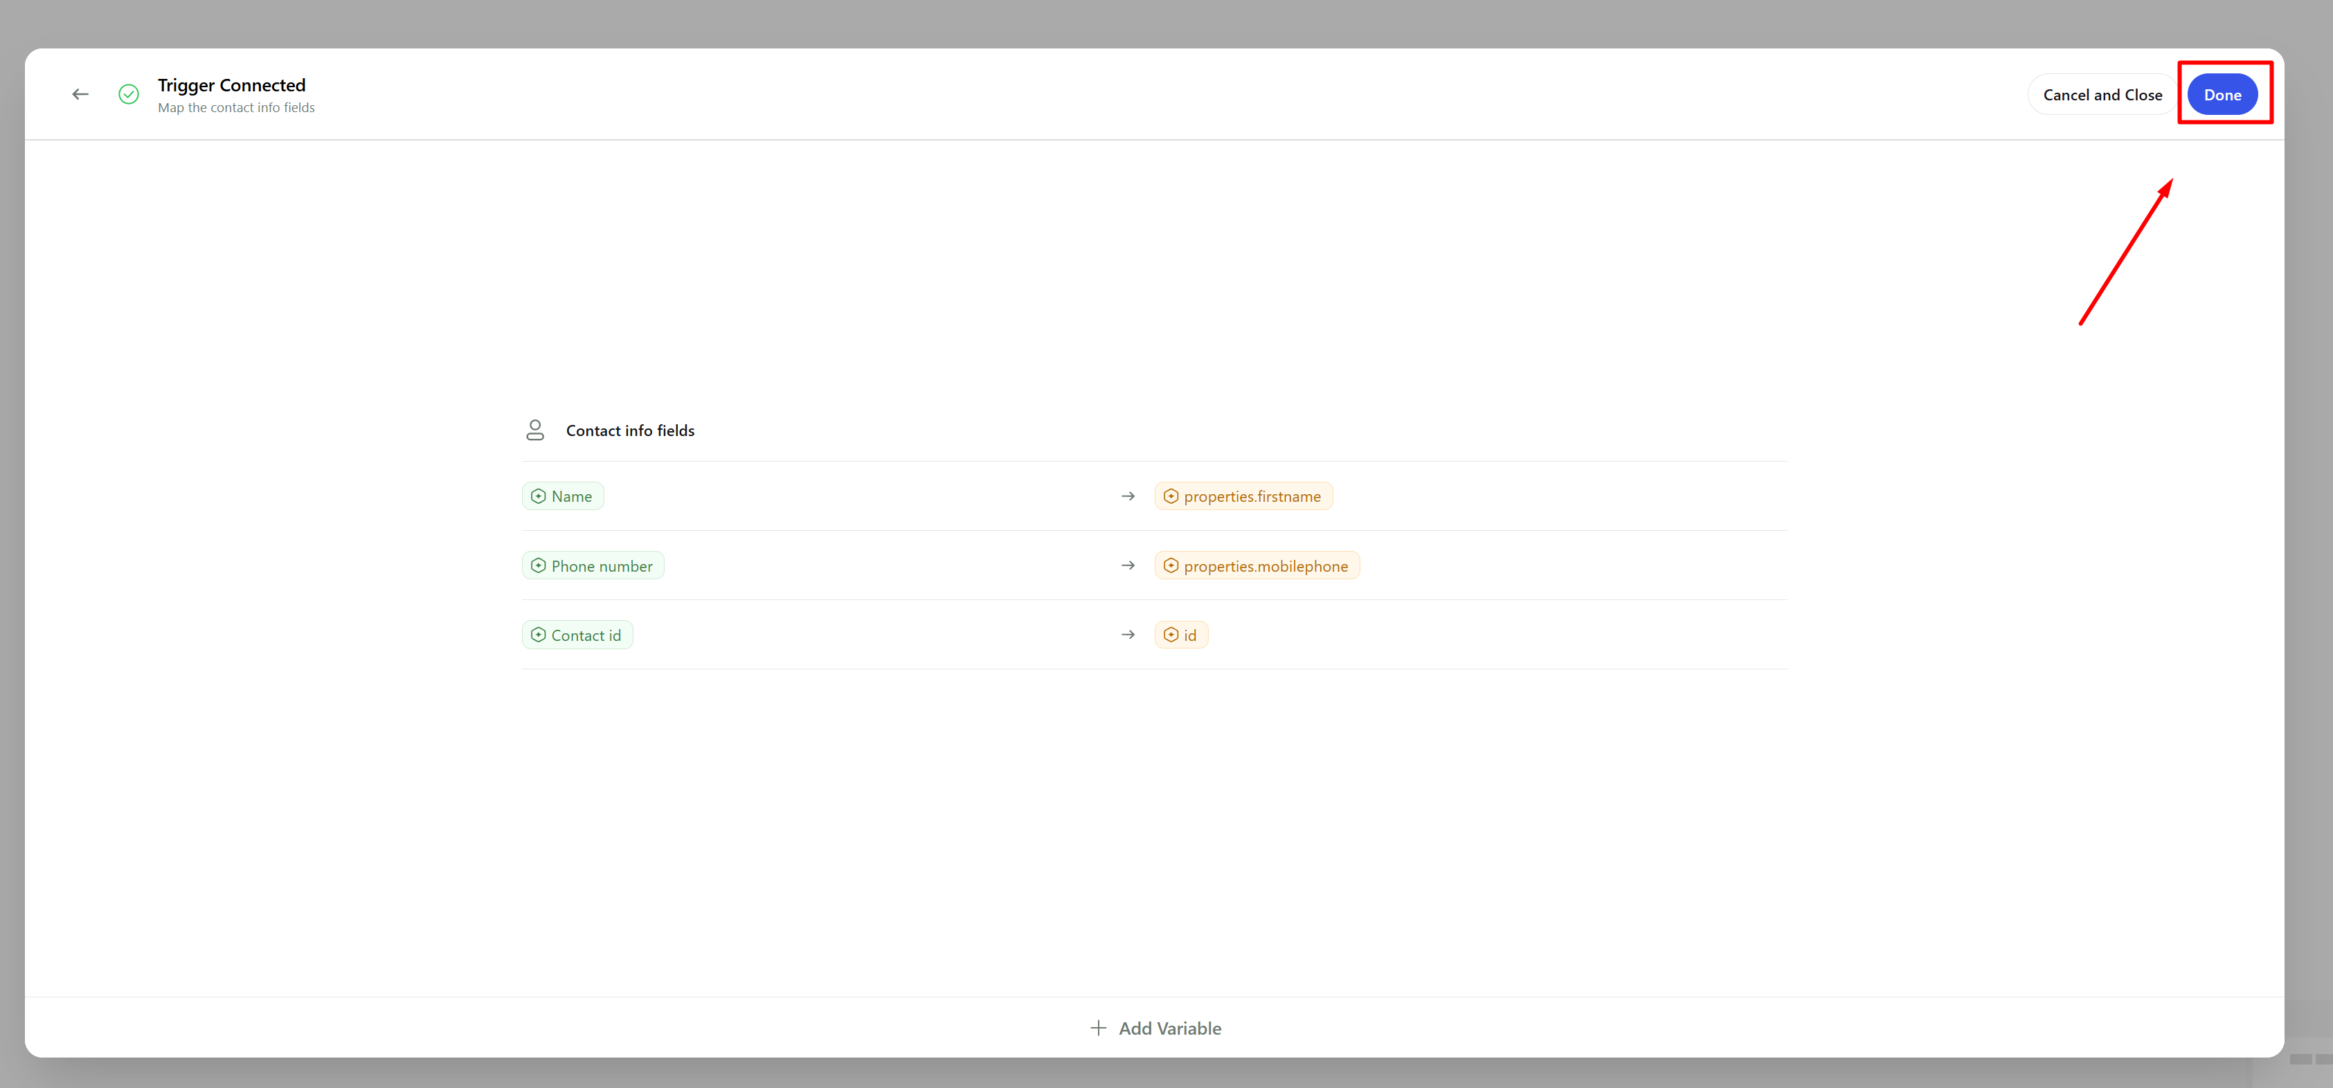The height and width of the screenshot is (1088, 2333).
Task: Click hexagon icon in Name tag
Action: pyautogui.click(x=538, y=496)
